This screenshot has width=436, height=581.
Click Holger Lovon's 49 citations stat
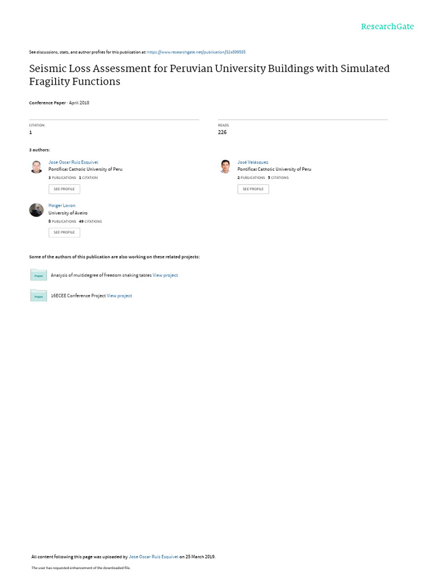click(x=90, y=221)
